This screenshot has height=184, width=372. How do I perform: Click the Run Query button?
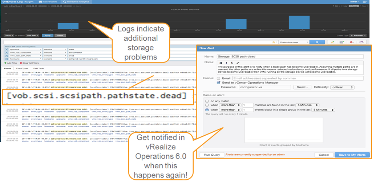coord(212,155)
